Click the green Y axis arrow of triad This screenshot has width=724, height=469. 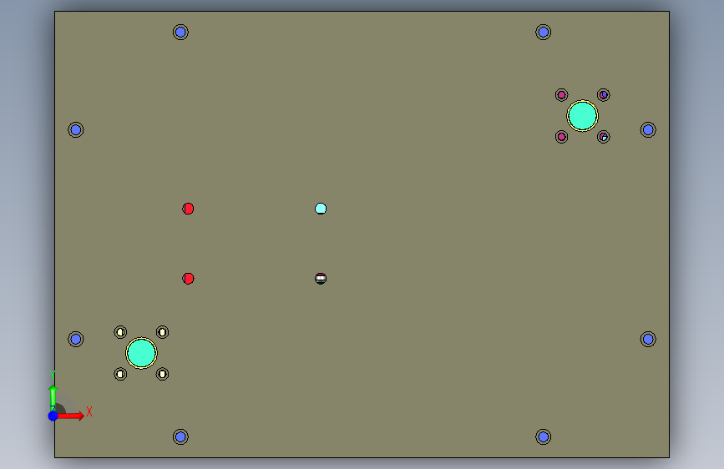(53, 398)
